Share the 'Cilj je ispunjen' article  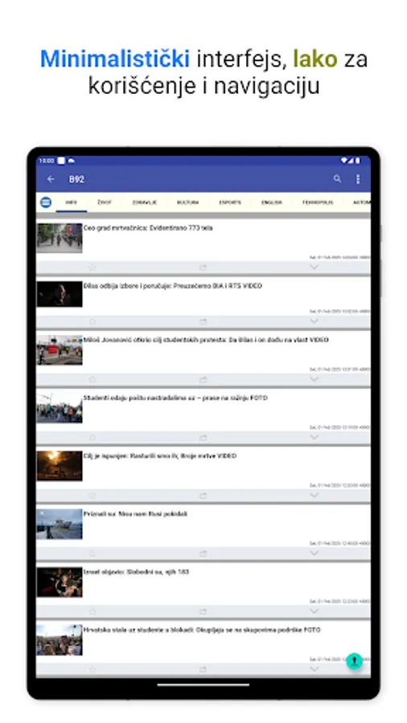point(203,495)
